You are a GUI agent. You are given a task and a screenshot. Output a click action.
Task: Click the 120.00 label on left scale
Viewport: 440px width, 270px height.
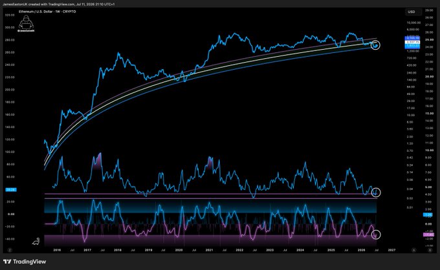coord(10,140)
